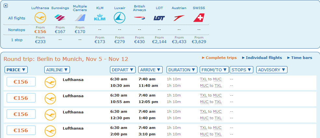Screen dimensions: 320x138
Task: Select the LOT airline logo
Action: coord(159,18)
